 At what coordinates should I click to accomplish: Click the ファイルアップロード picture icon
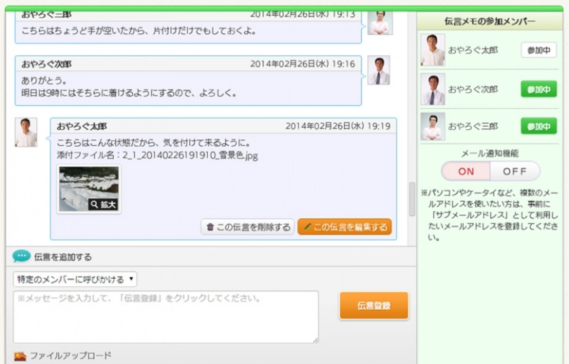[x=20, y=356]
